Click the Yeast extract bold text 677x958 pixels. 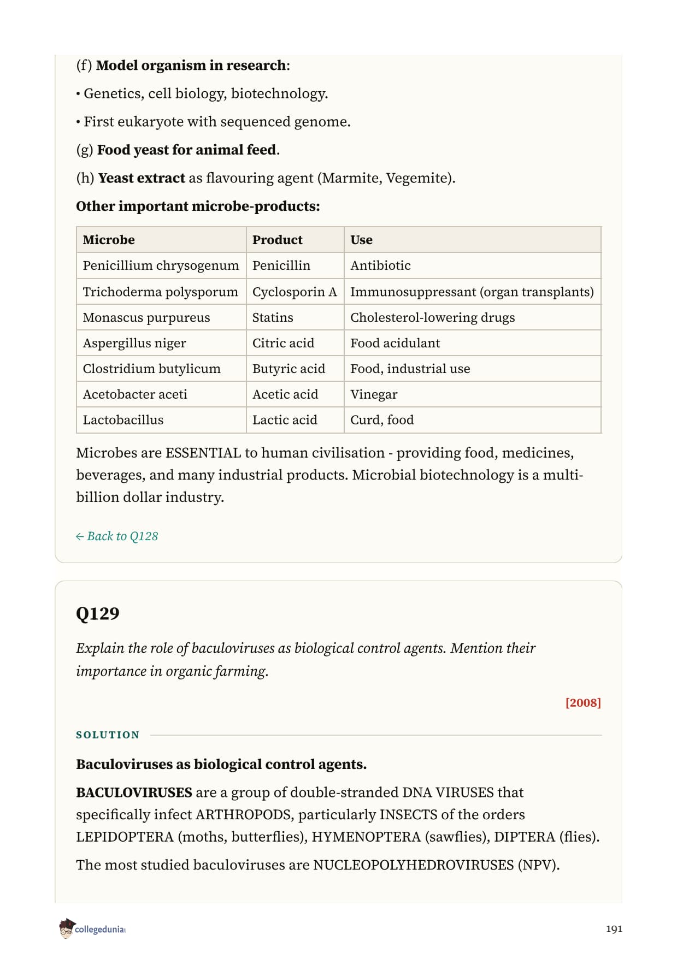coord(142,178)
